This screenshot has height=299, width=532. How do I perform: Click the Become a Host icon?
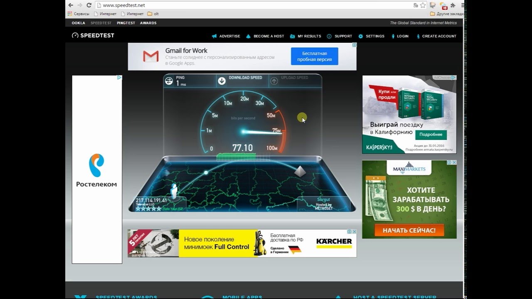(x=248, y=36)
